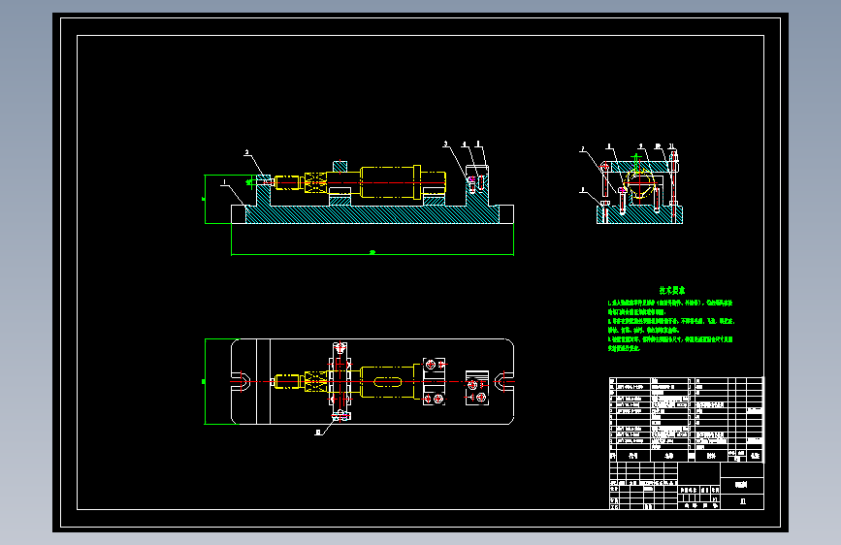Select the horizontal length dimension below the front view
841x545 pixels.
click(x=372, y=252)
